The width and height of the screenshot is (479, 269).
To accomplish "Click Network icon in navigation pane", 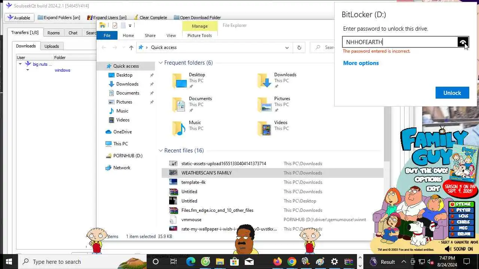I will tap(109, 168).
